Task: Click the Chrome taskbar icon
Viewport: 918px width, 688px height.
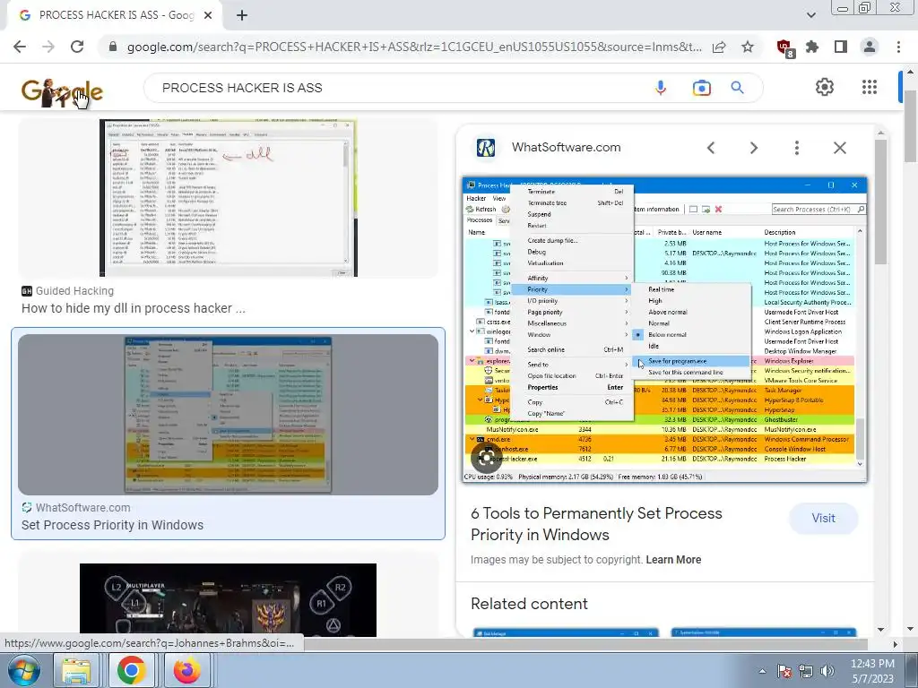Action: (x=131, y=670)
